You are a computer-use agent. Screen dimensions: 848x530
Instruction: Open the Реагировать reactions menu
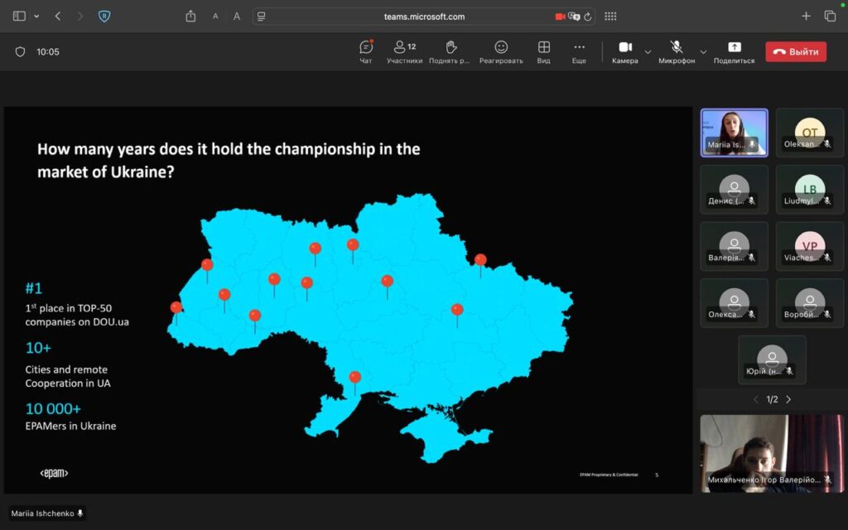click(501, 52)
